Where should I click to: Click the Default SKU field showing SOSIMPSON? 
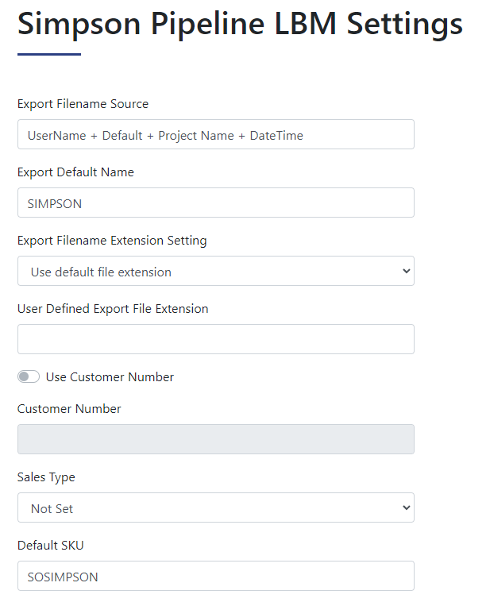coord(216,576)
